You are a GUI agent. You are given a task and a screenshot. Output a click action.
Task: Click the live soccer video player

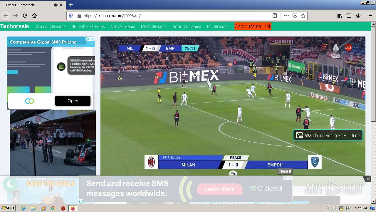click(233, 106)
